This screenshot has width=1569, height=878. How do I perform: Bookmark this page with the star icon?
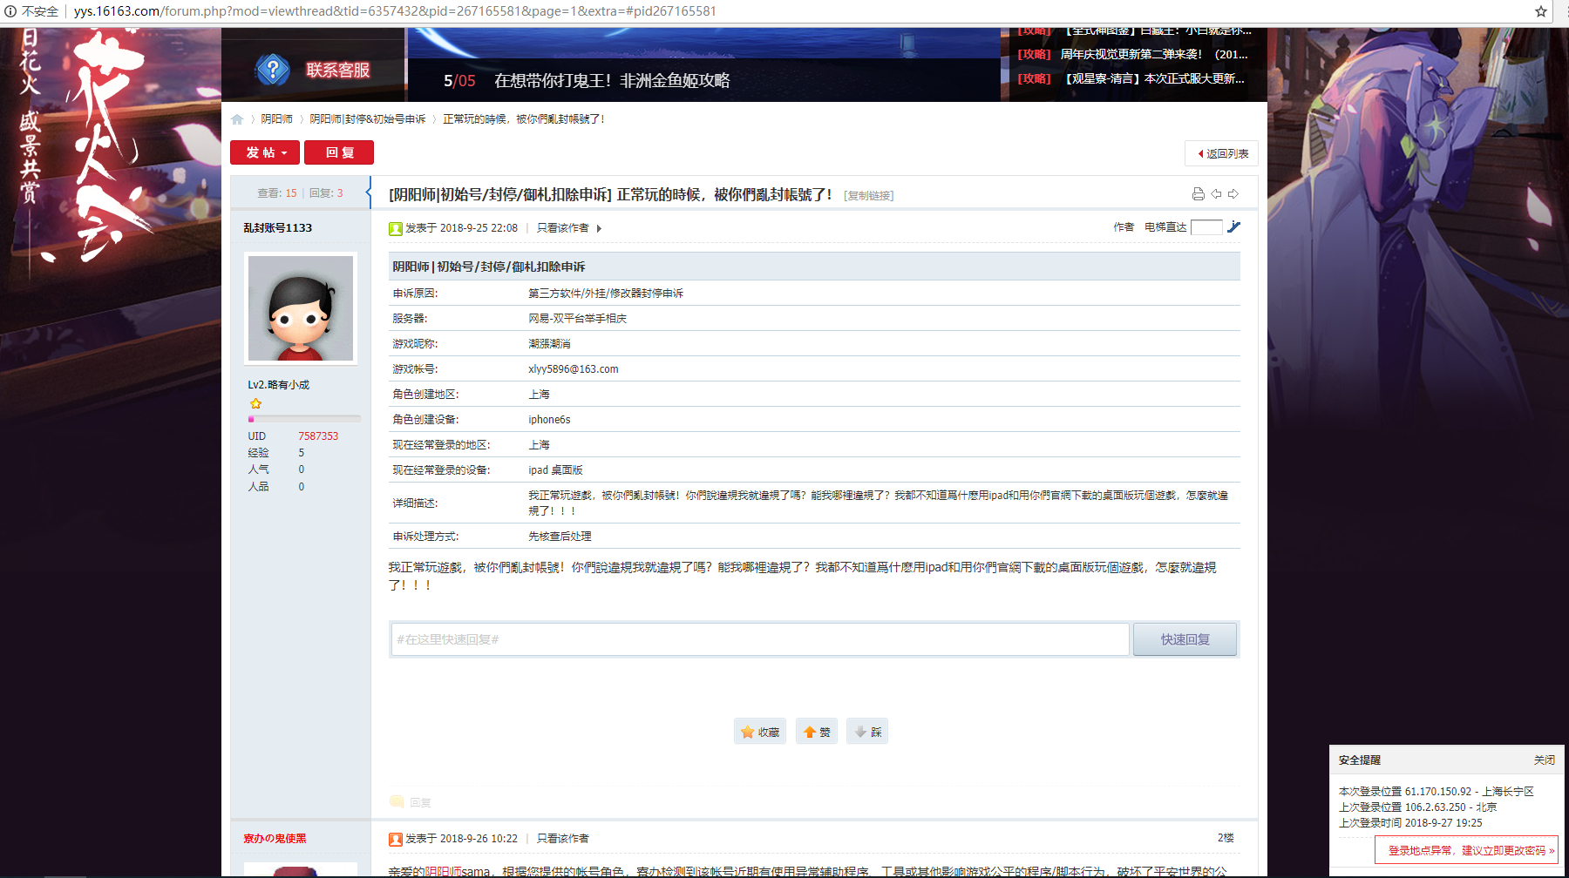1541,11
